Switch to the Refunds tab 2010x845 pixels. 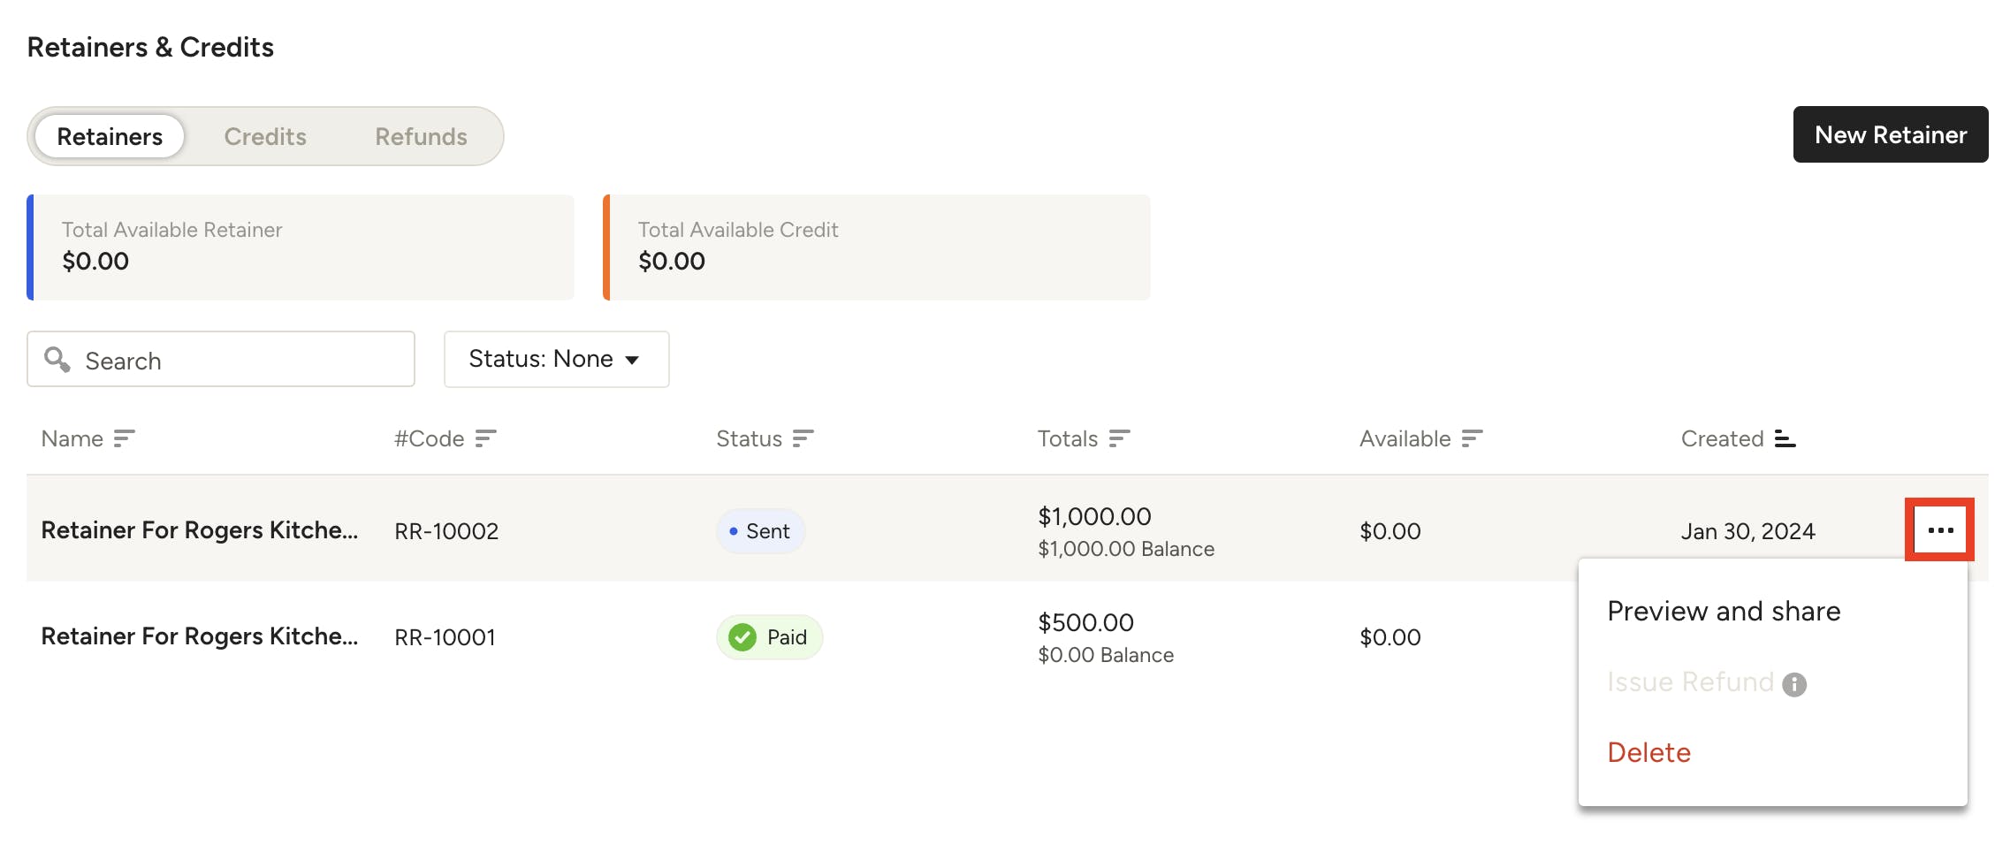coord(421,136)
